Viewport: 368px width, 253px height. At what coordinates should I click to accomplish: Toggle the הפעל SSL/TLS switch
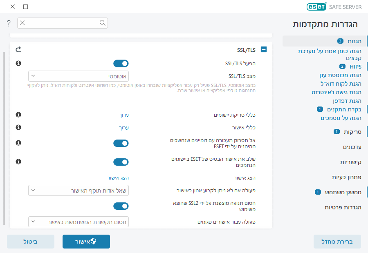click(121, 63)
